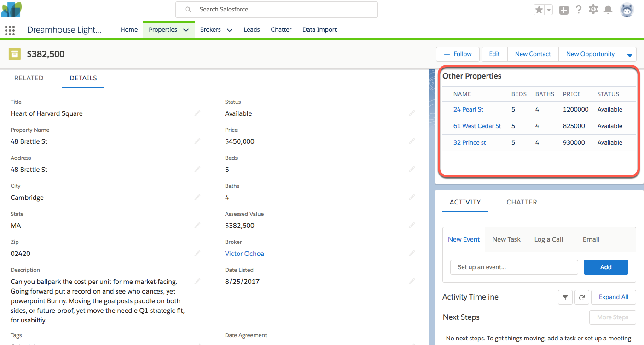Click the Expand All button
The height and width of the screenshot is (345, 644).
(x=613, y=297)
